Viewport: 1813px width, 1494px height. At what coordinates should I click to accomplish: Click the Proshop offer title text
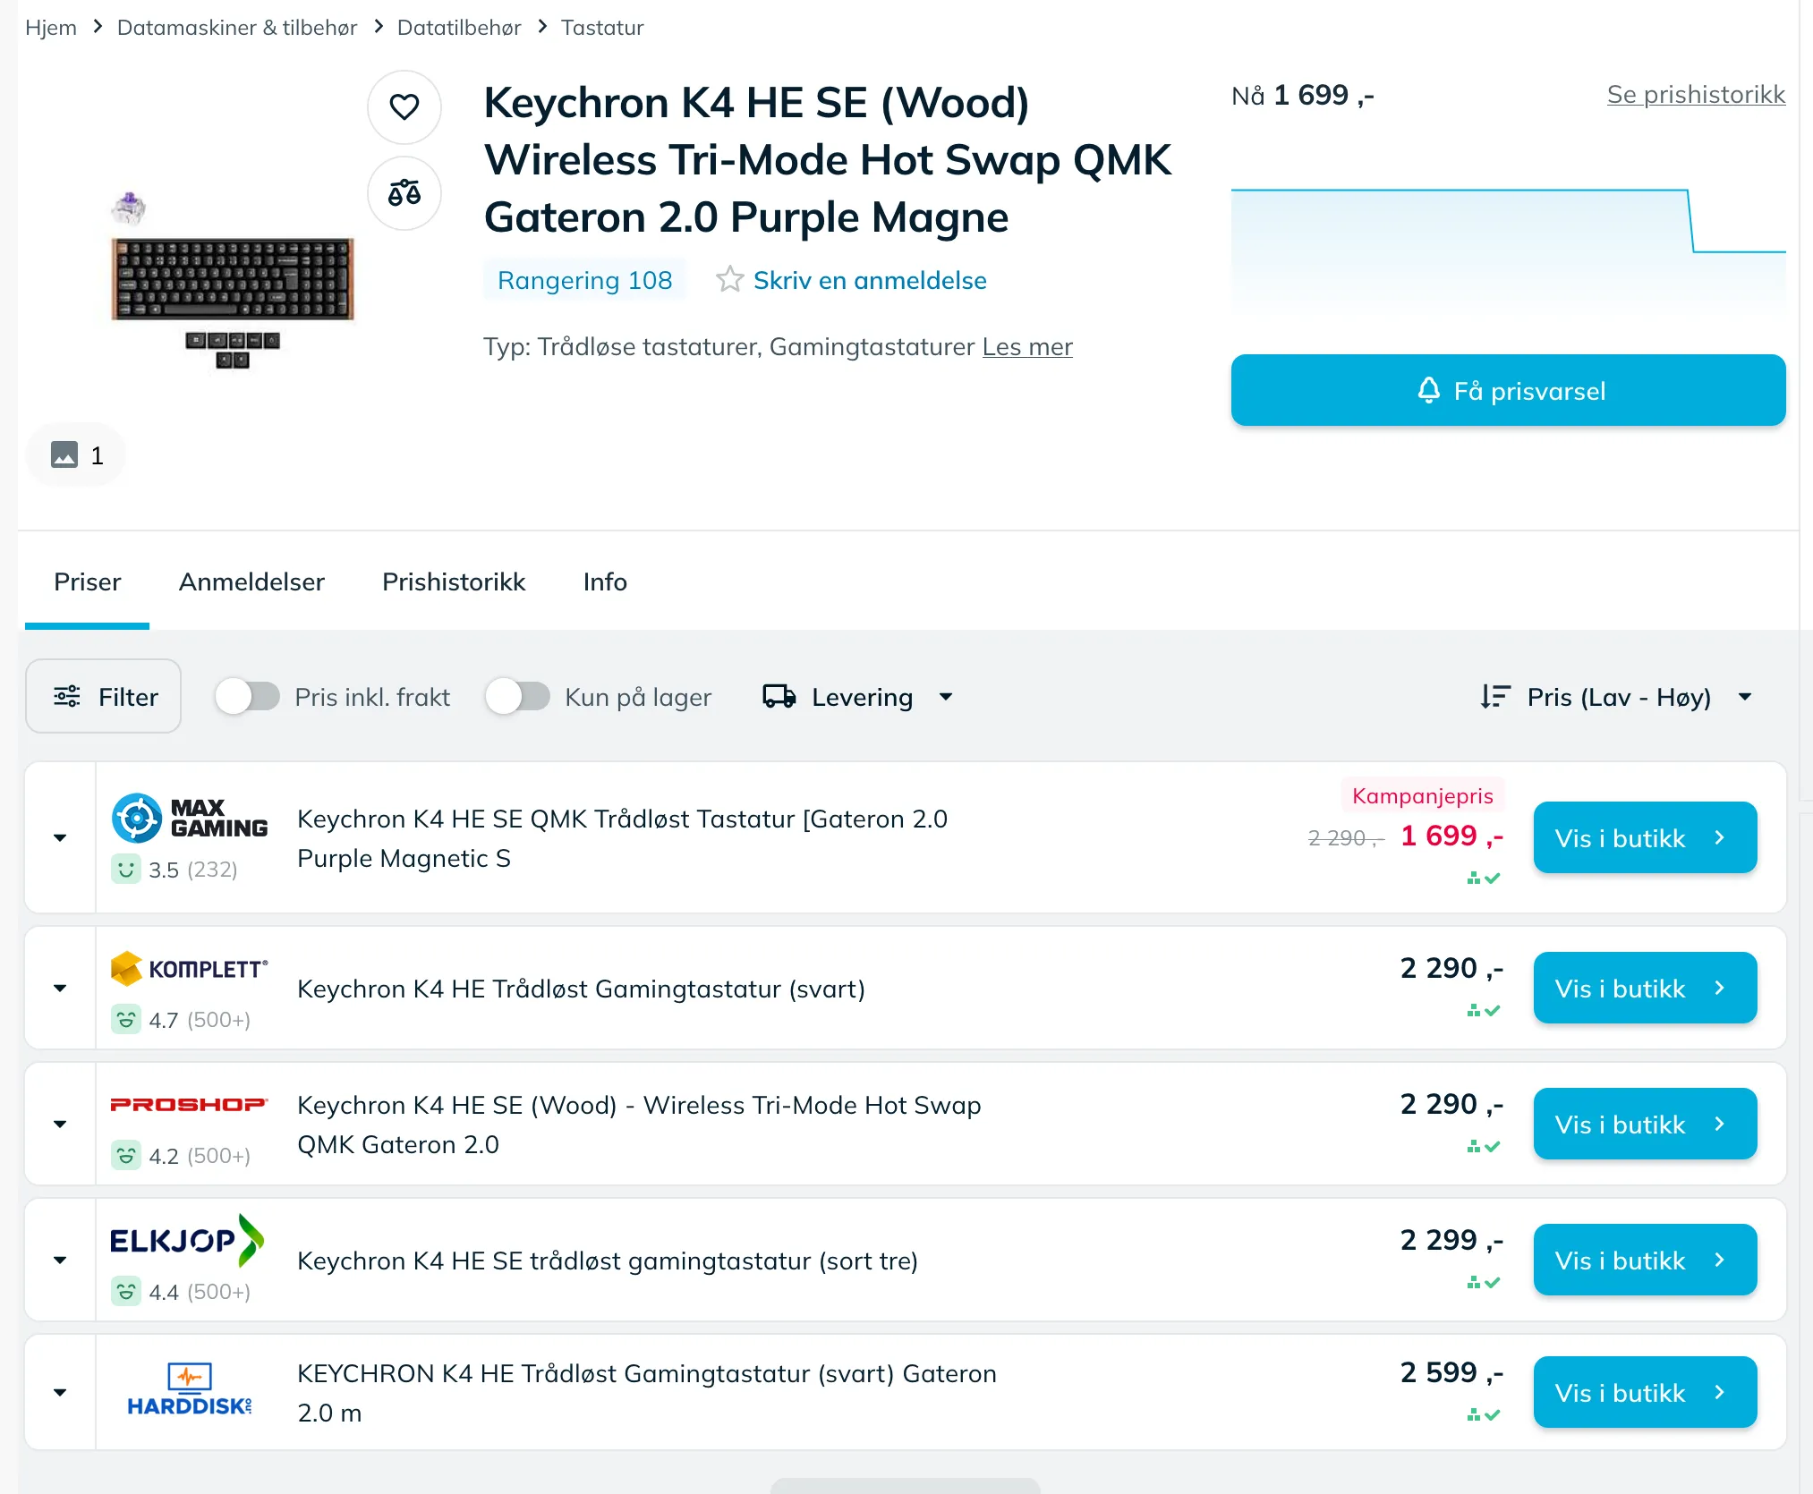click(x=639, y=1125)
